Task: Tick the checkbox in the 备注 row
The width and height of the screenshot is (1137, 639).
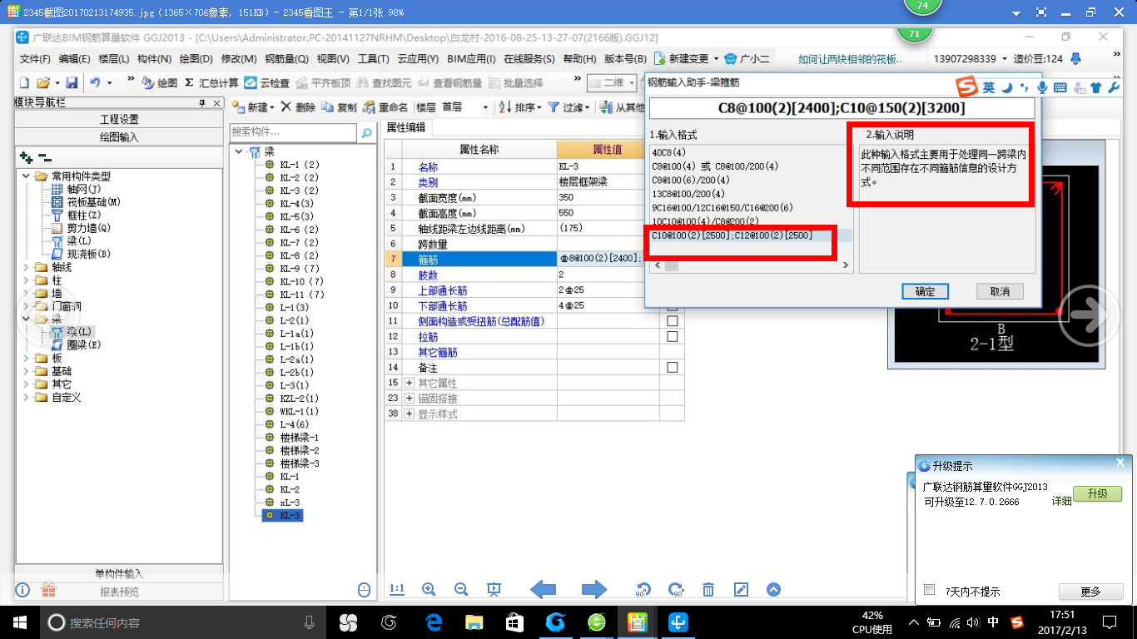Action: tap(673, 367)
